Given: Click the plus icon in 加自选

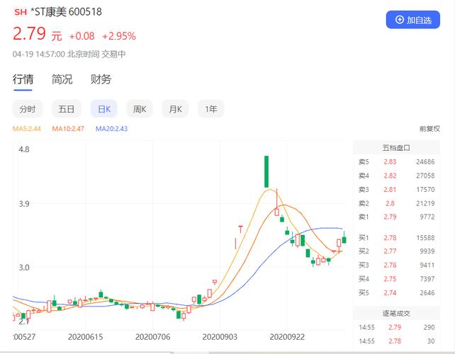Looking at the screenshot, I should coord(400,20).
